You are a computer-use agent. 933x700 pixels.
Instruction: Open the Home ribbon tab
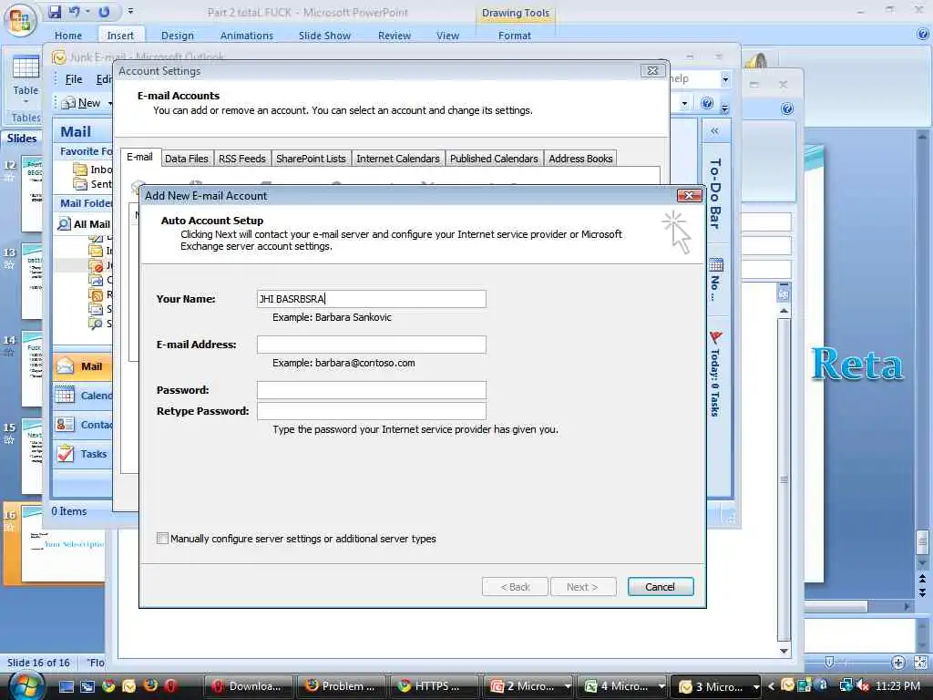point(67,36)
